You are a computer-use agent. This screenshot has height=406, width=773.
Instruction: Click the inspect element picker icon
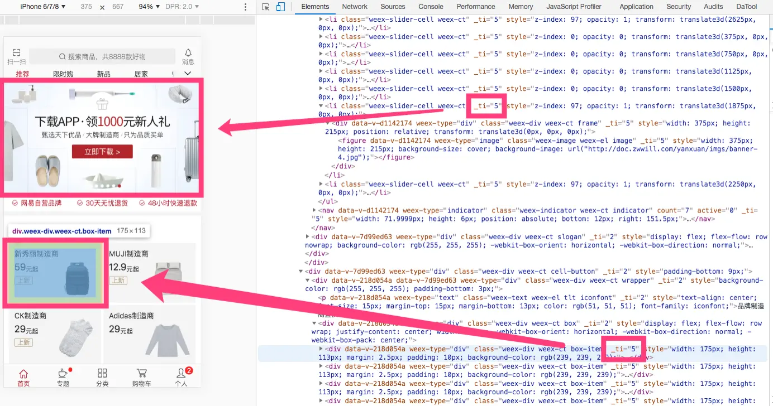click(x=266, y=7)
